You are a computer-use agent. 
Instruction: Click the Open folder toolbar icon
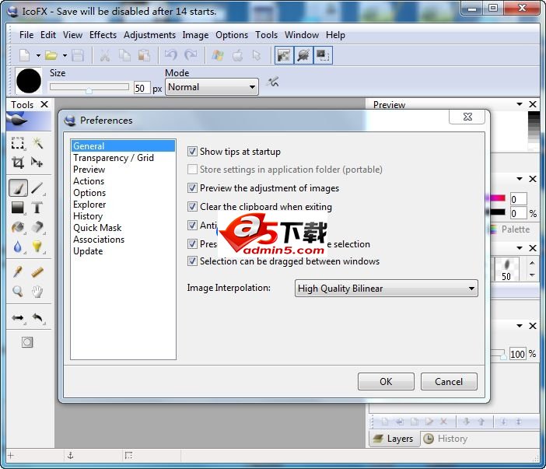point(51,55)
